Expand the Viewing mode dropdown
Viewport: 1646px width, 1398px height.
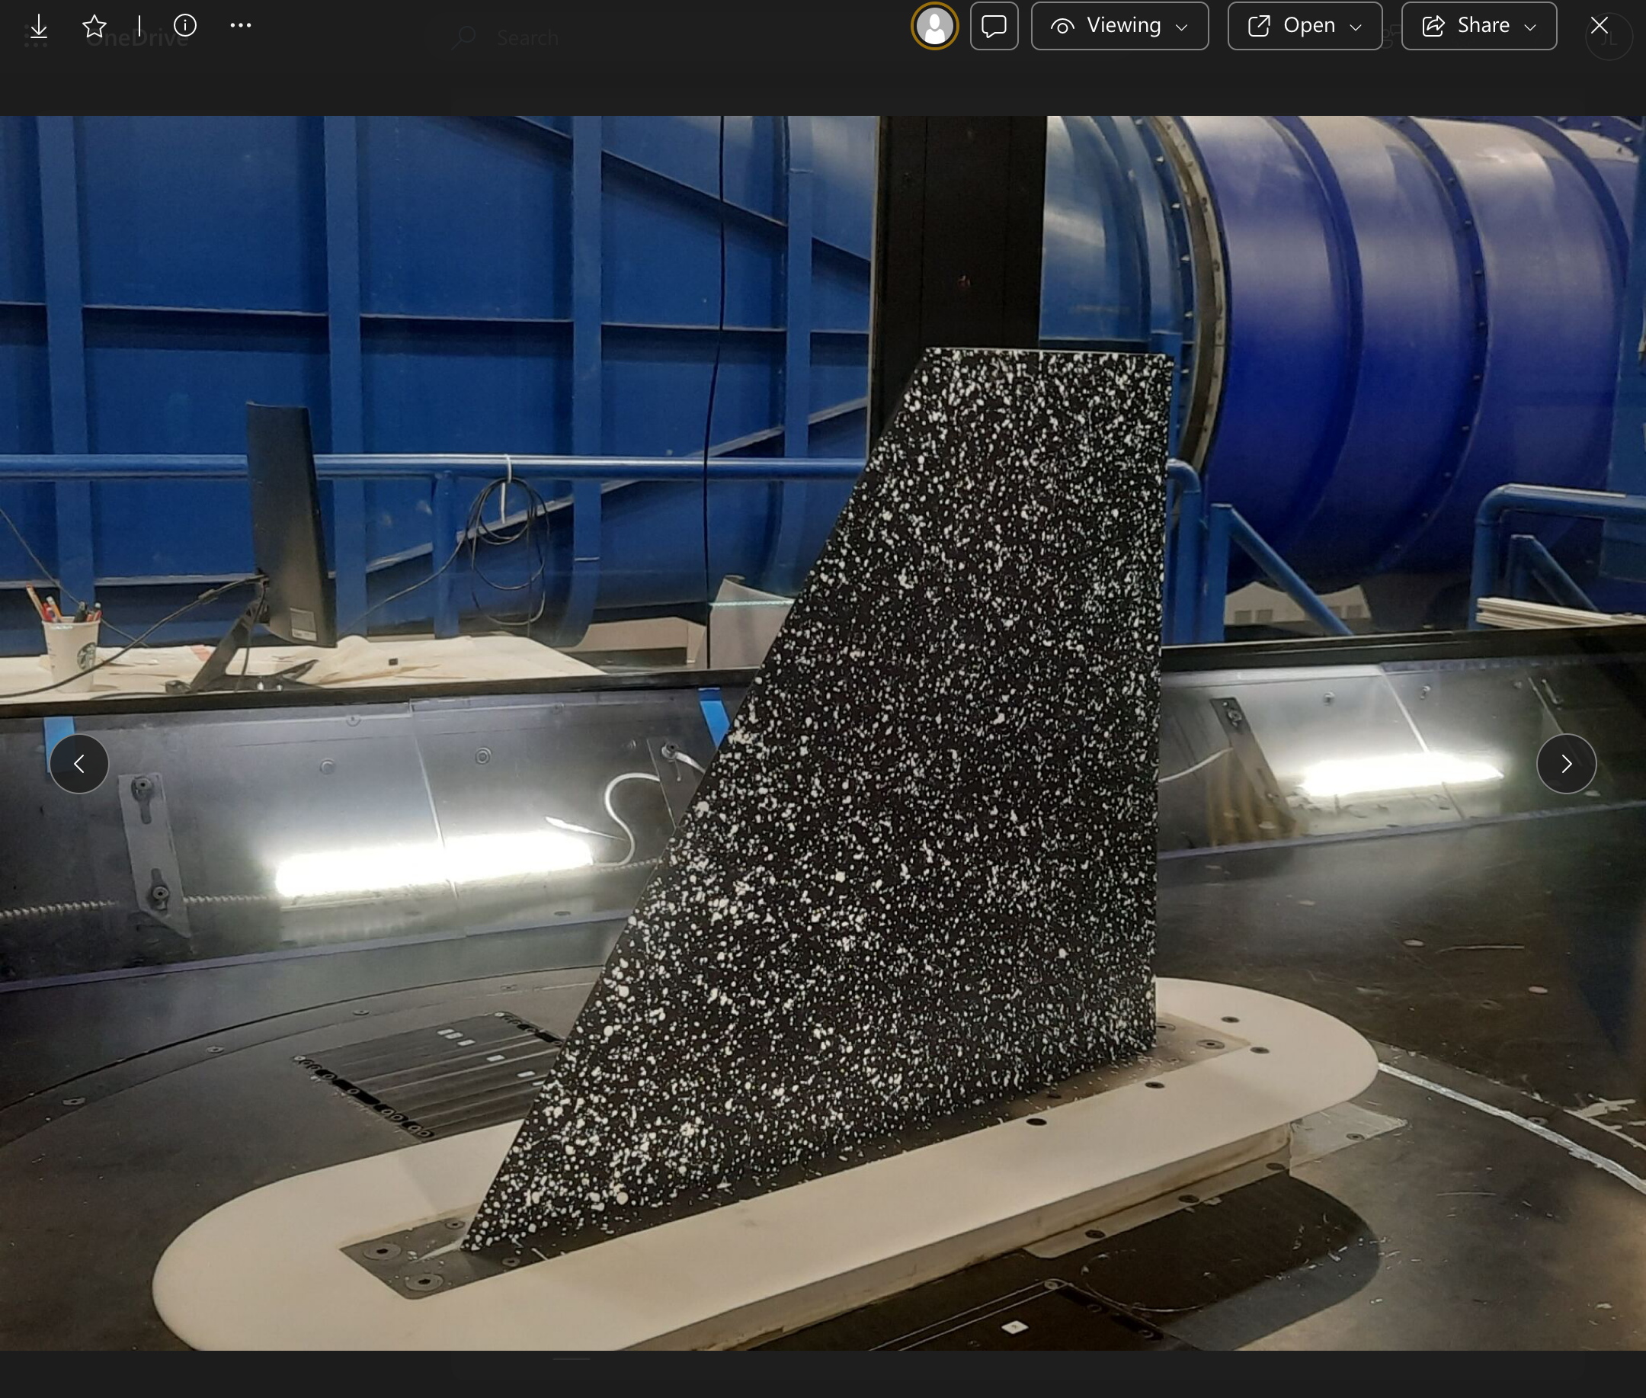click(1181, 27)
